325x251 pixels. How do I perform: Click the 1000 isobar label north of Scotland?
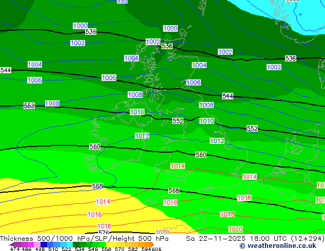coord(170,28)
